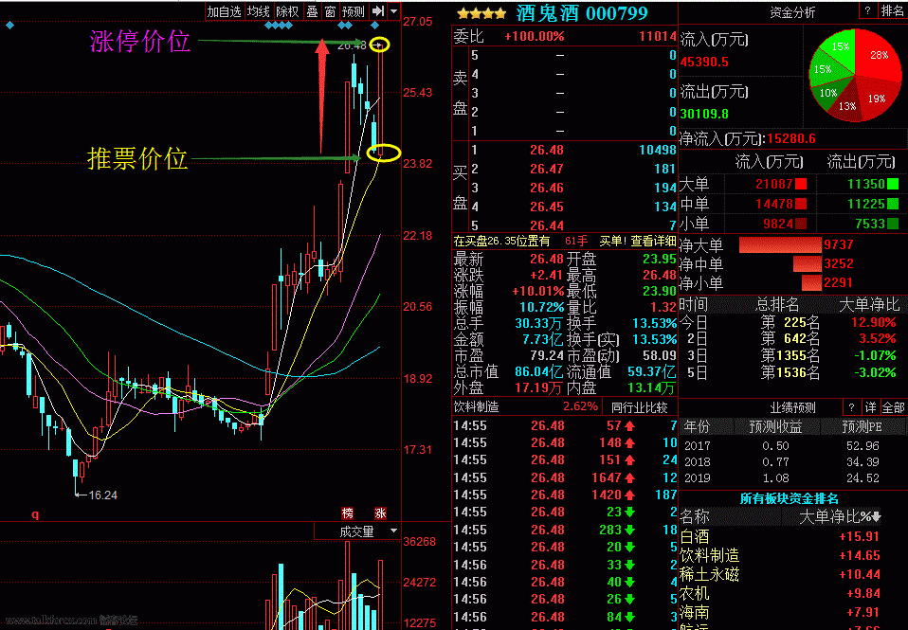Open 同行业比较 industry comparison
This screenshot has width=908, height=630.
(x=640, y=407)
